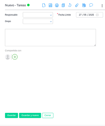Click the paperclip attachment icon
This screenshot has height=126, width=105.
[77, 5]
